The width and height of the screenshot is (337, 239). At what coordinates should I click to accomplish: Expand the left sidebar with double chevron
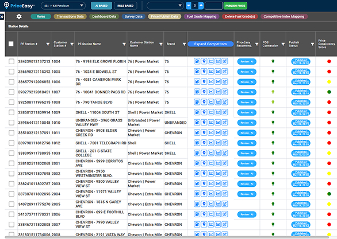tap(2, 17)
